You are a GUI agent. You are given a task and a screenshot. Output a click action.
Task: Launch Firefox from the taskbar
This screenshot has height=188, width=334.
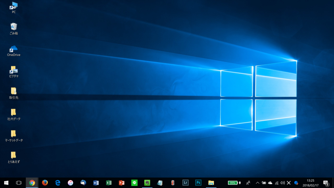[45, 183]
